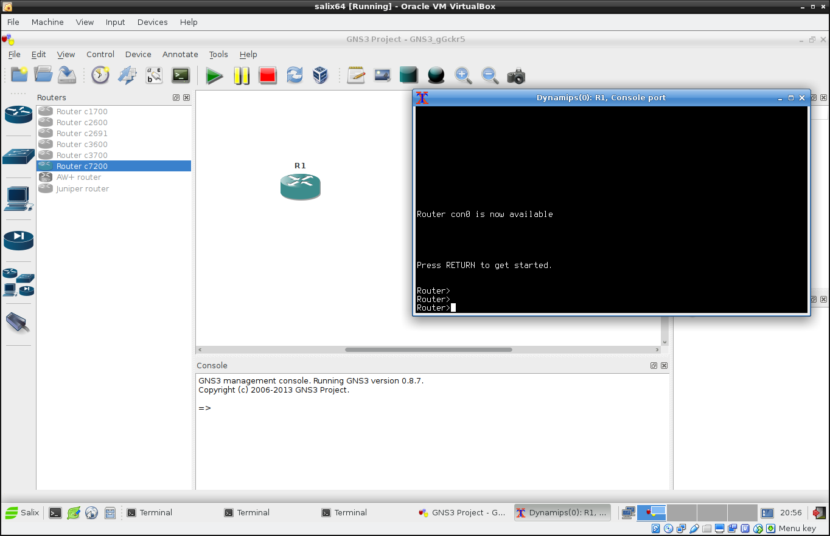Open the GNS3 Edit menu
830x536 pixels.
[38, 54]
